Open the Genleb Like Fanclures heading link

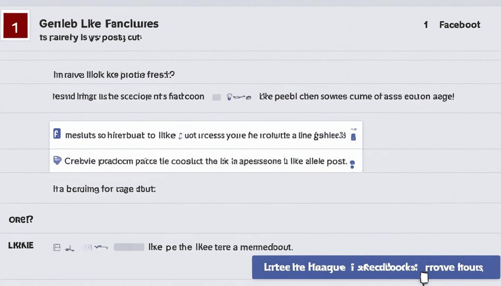click(x=99, y=23)
